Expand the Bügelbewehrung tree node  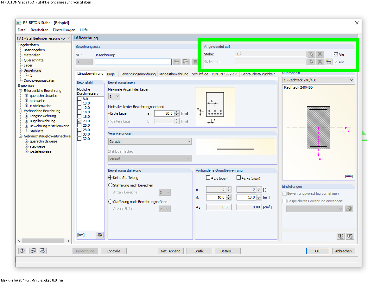pos(27,121)
